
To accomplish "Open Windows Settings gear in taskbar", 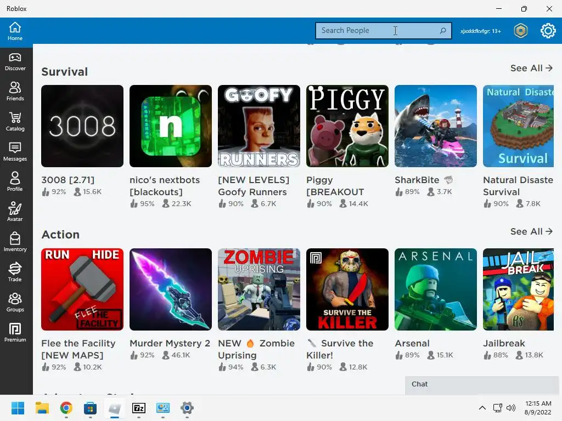I will tap(187, 408).
